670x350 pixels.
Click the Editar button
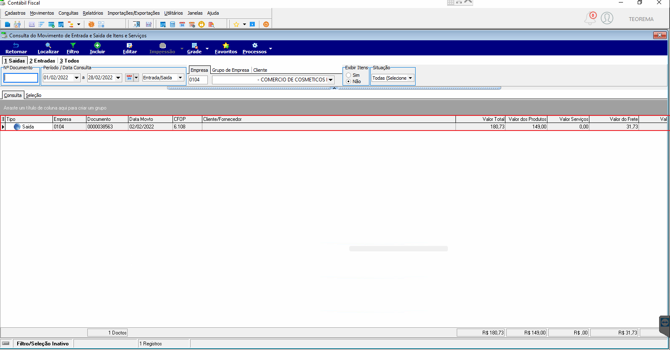pos(130,48)
